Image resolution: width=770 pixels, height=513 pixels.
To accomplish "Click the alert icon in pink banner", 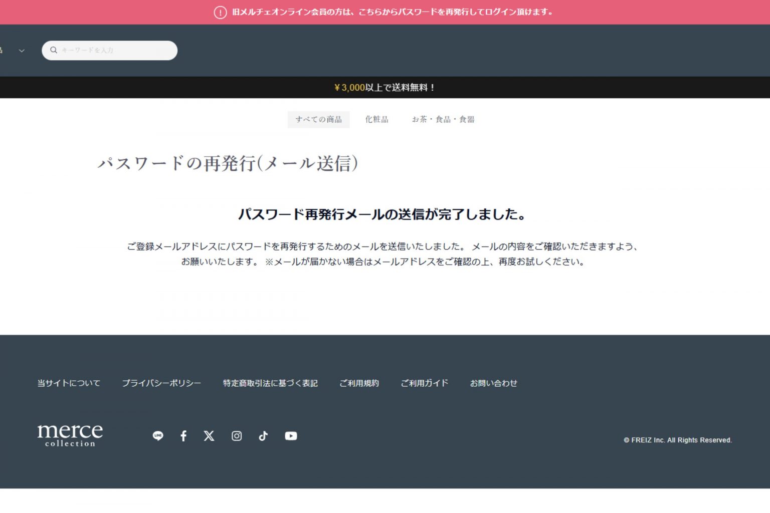I will (220, 13).
